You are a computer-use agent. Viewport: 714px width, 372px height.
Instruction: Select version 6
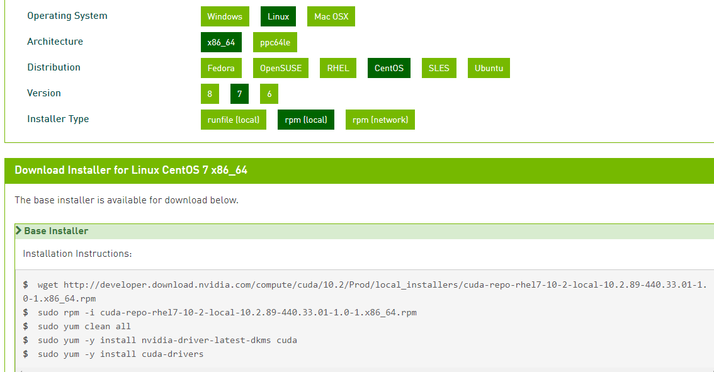pyautogui.click(x=269, y=94)
